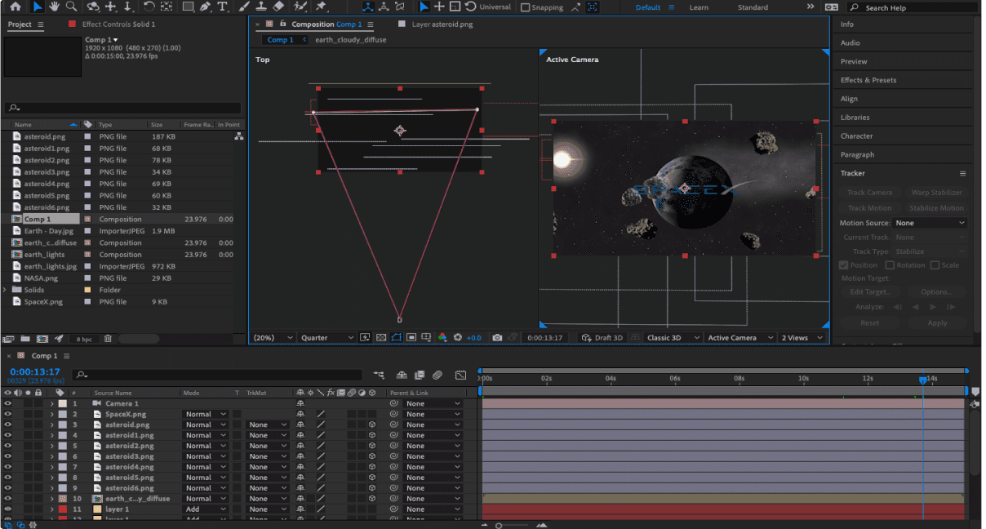986x529 pixels.
Task: Enable the Snapping checkbox
Action: tap(526, 7)
